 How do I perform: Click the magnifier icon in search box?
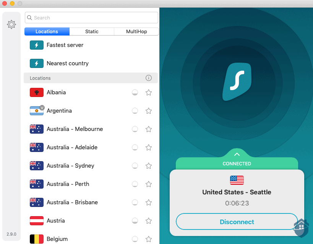29,18
